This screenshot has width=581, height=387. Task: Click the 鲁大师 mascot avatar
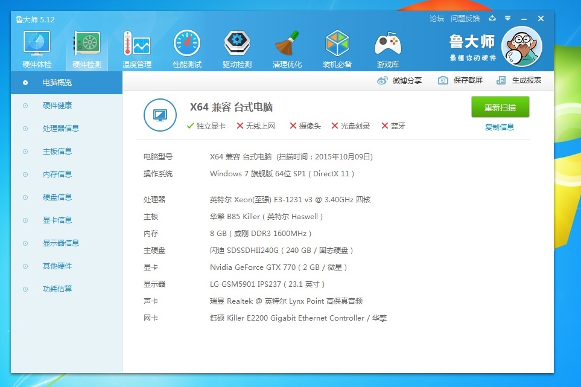[x=522, y=46]
